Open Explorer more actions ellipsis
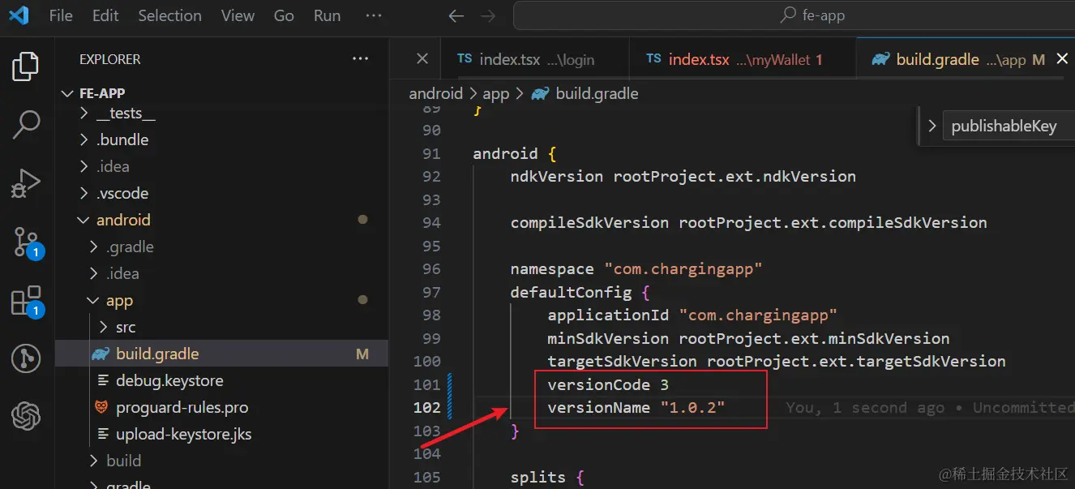This screenshot has height=489, width=1075. coord(360,59)
